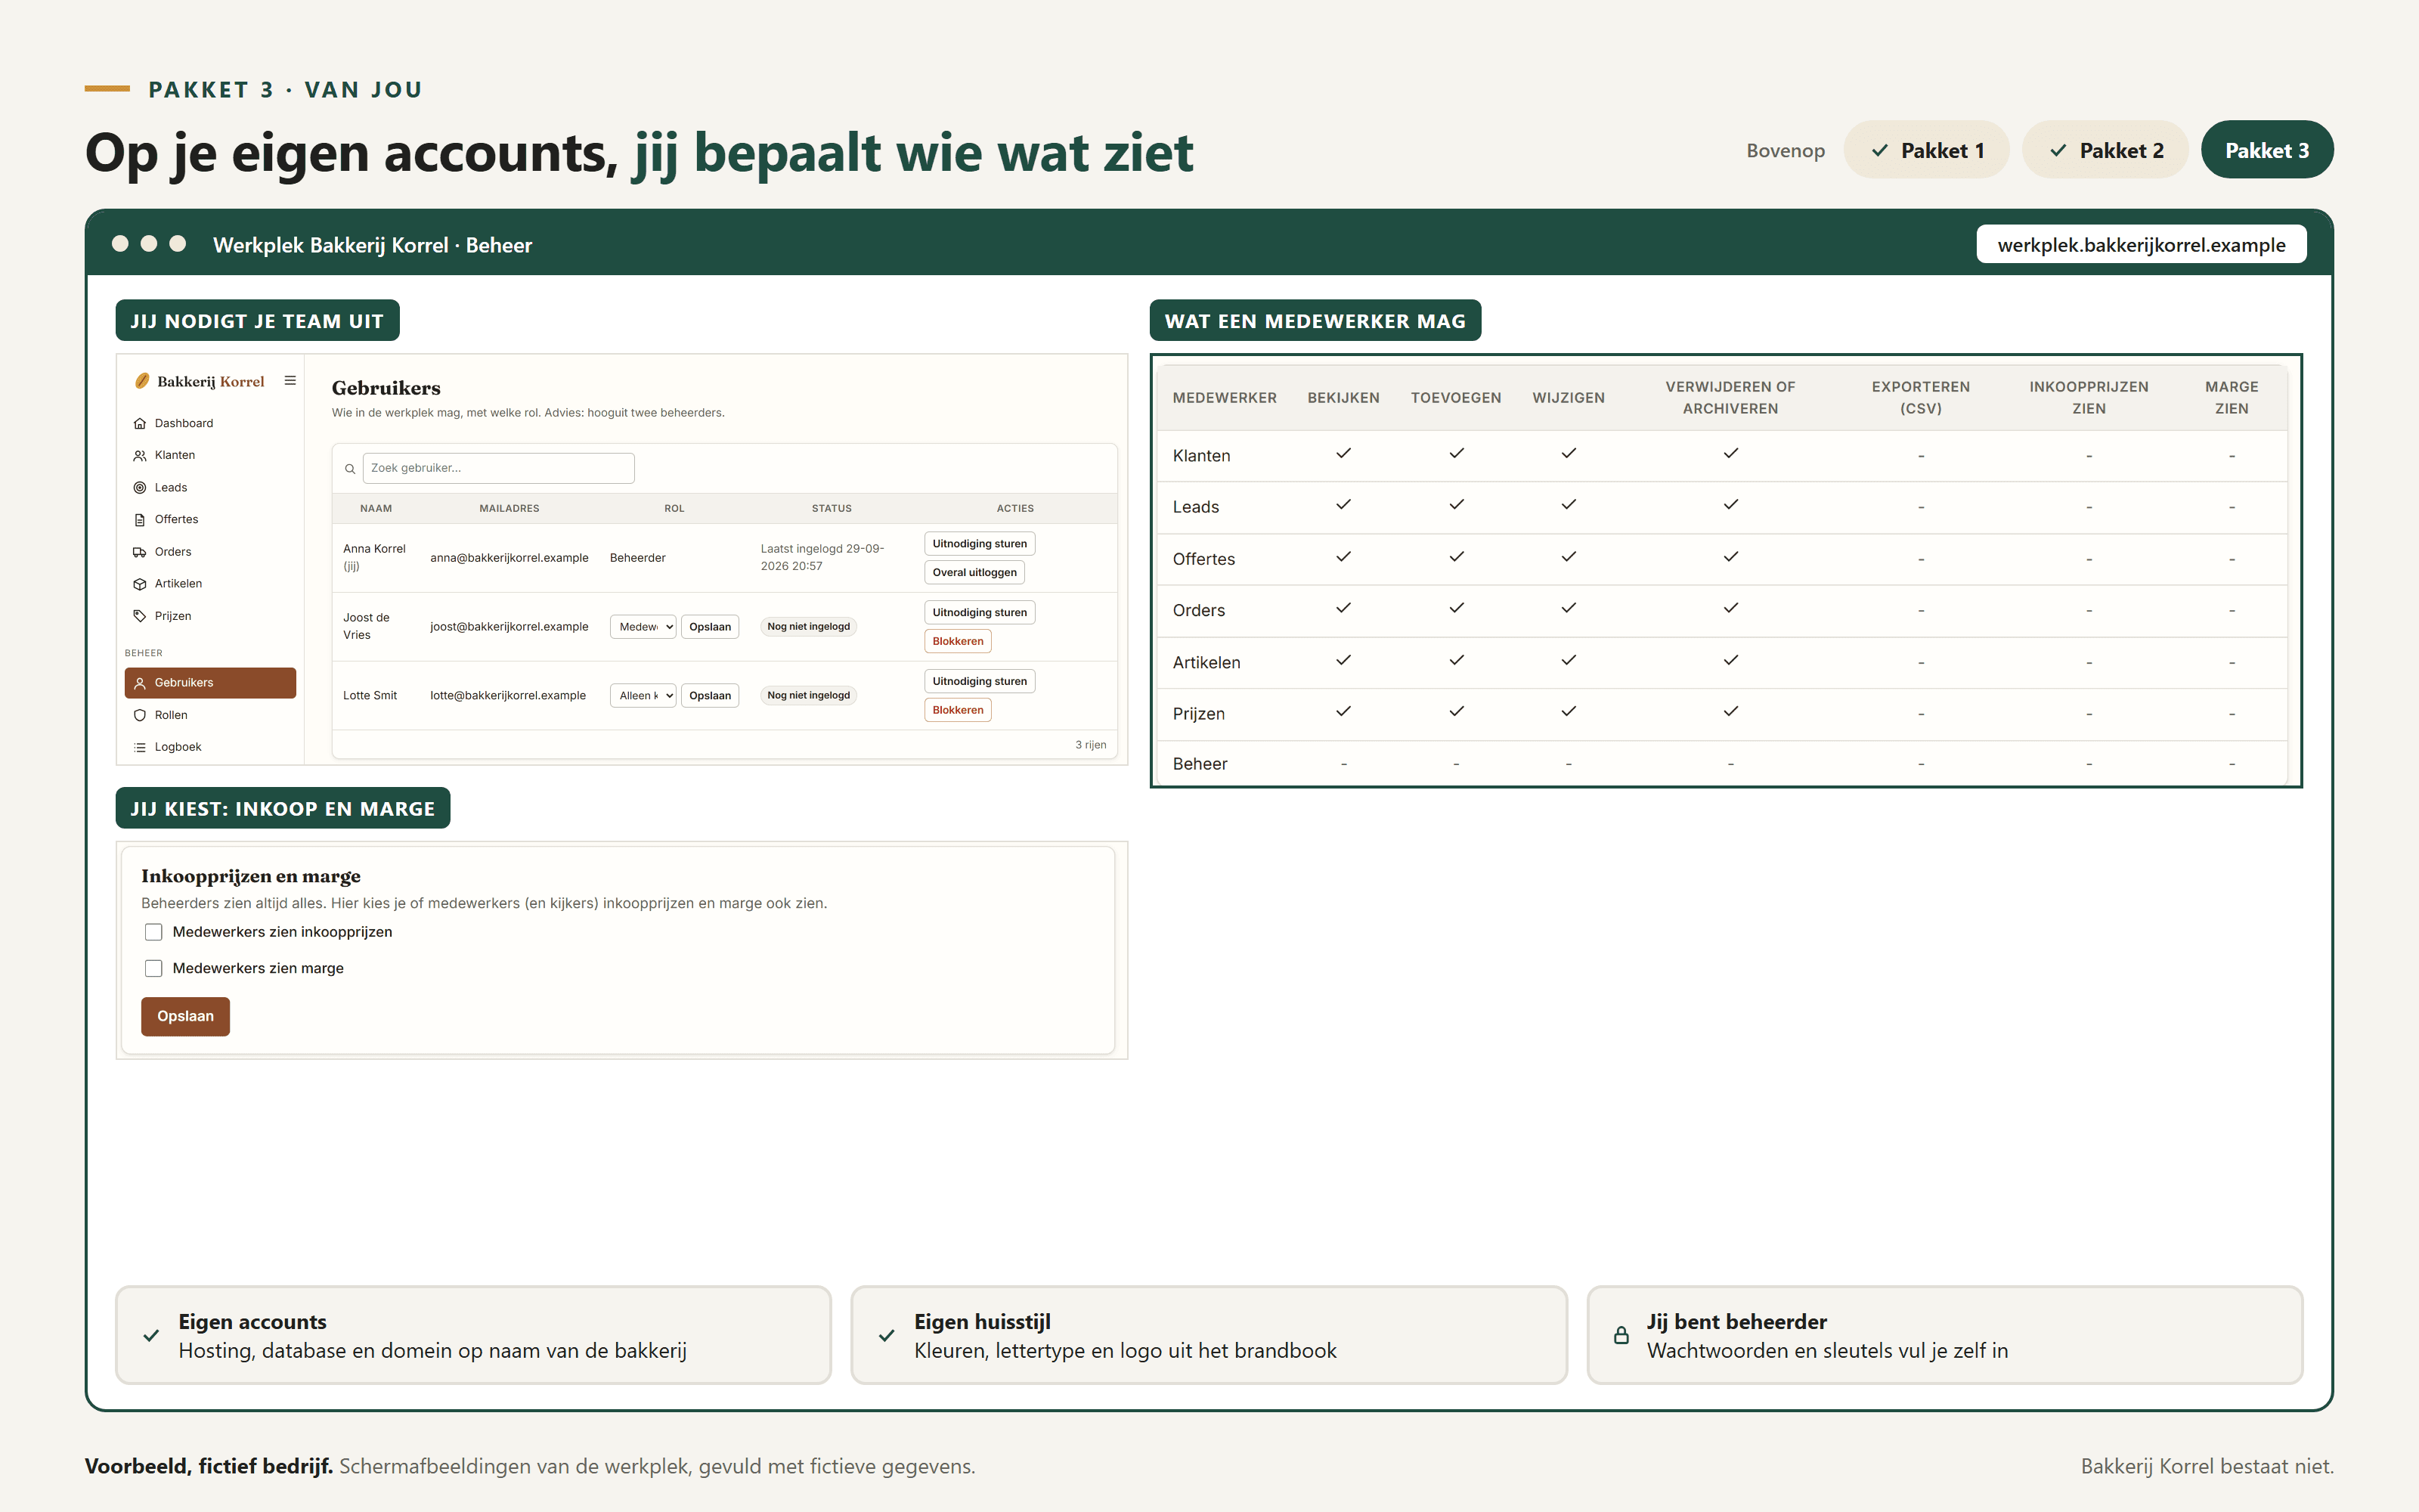Image resolution: width=2419 pixels, height=1512 pixels.
Task: Click the brown Opslaan button under marge settings
Action: 185,1016
